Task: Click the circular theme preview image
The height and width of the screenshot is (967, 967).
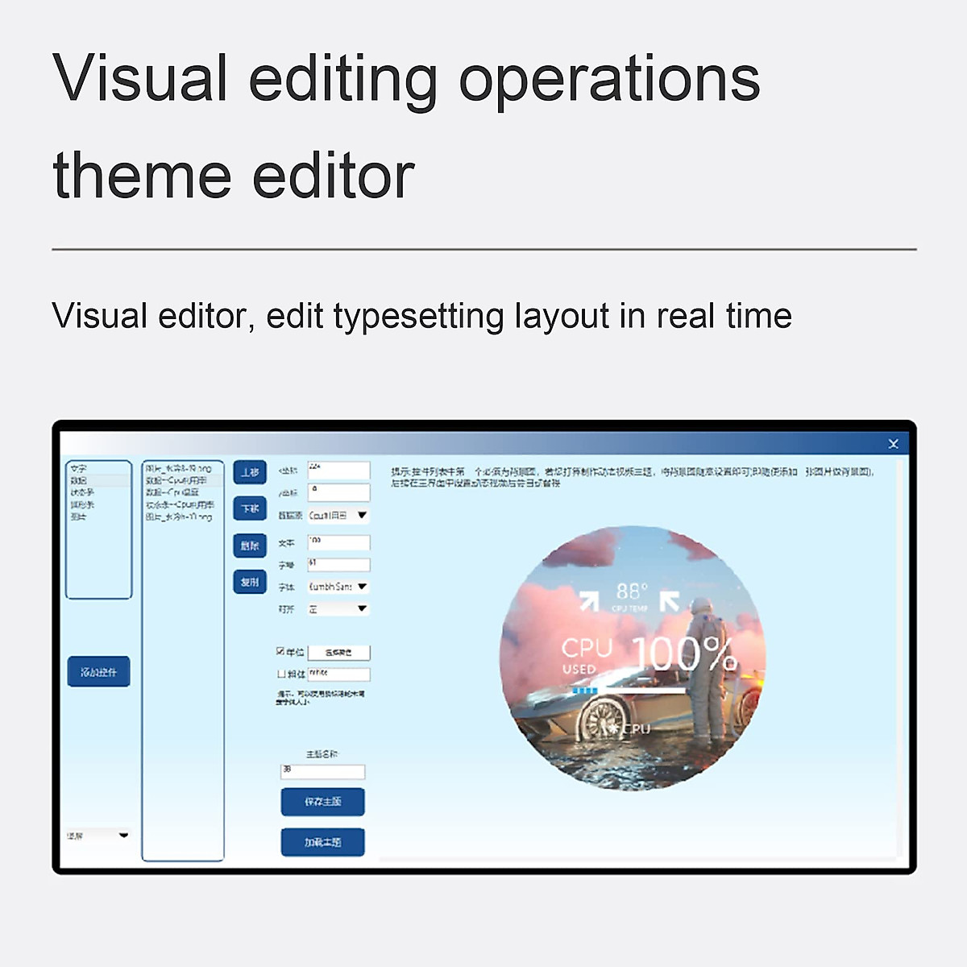Action: click(633, 657)
